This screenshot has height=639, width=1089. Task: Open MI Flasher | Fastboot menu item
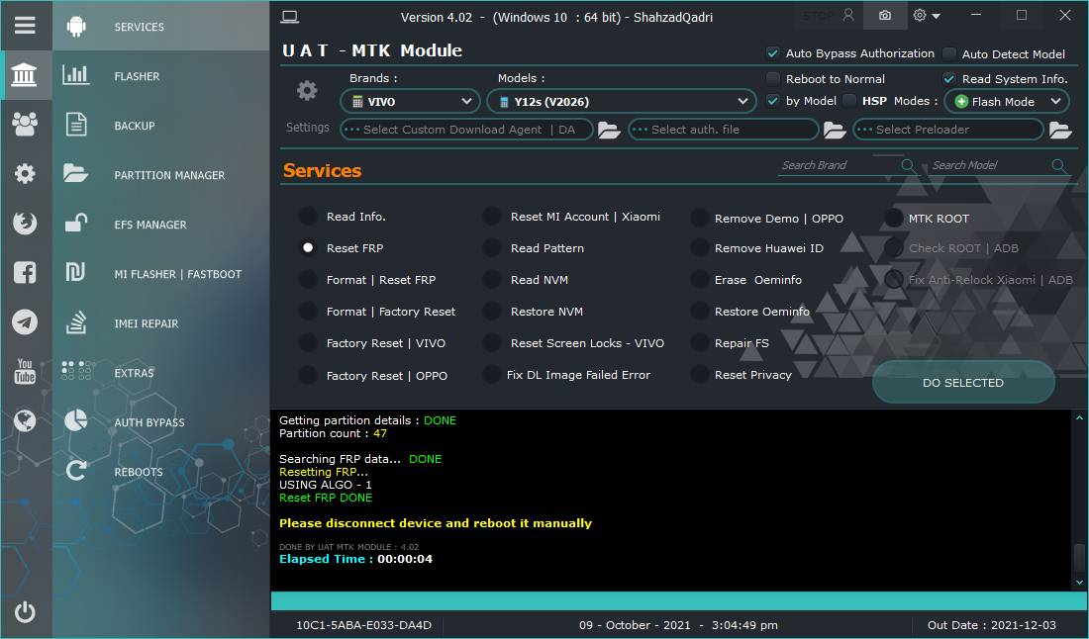click(160, 274)
